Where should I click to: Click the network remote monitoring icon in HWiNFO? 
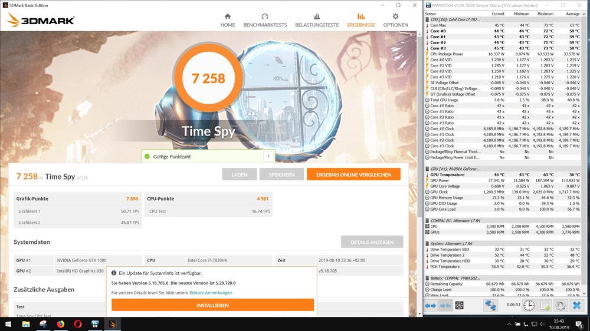pos(491,305)
